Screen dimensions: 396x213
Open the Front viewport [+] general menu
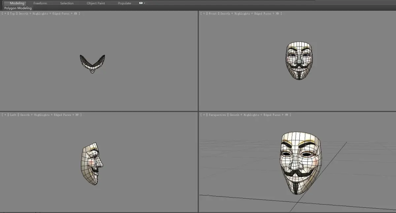tap(204, 14)
